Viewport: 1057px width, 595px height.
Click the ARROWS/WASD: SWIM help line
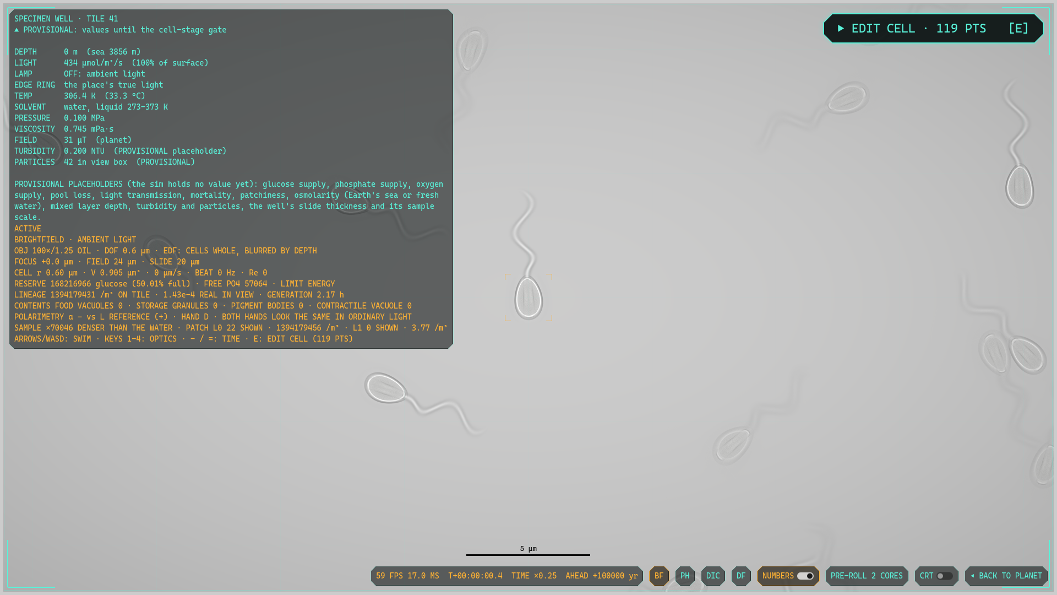(183, 339)
